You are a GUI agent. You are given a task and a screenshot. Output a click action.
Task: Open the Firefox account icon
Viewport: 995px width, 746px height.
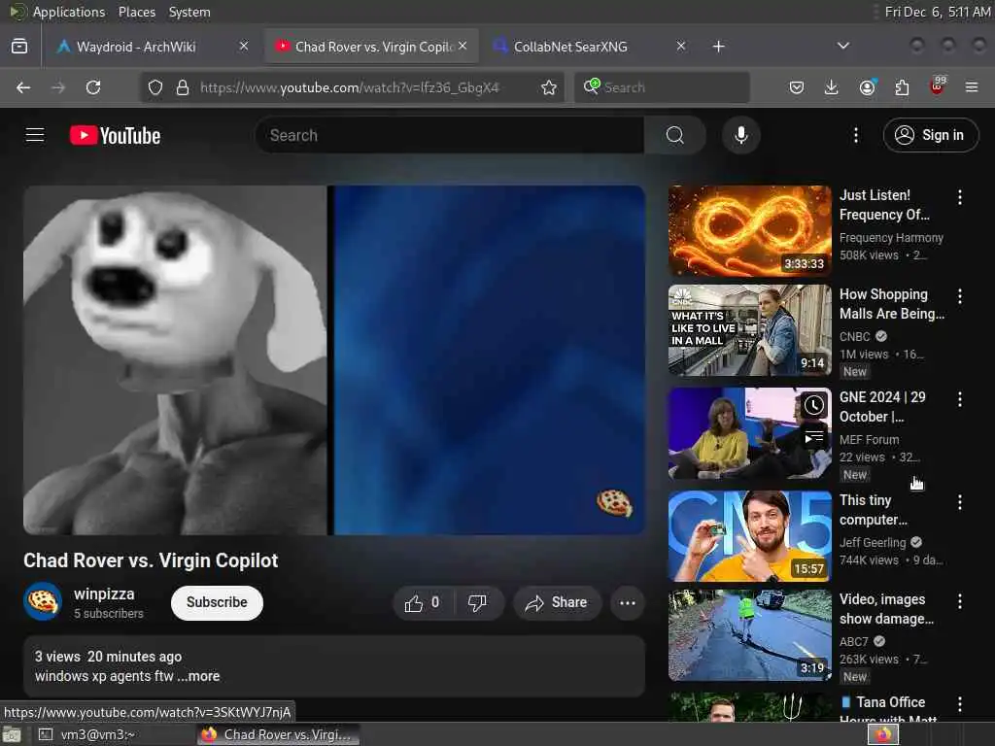click(x=868, y=87)
